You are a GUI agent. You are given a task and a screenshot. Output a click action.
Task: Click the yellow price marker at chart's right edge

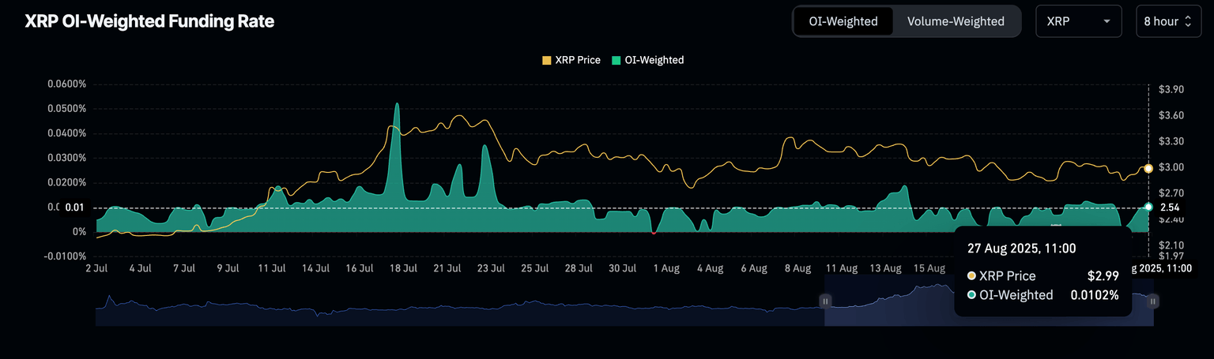[x=1148, y=168]
